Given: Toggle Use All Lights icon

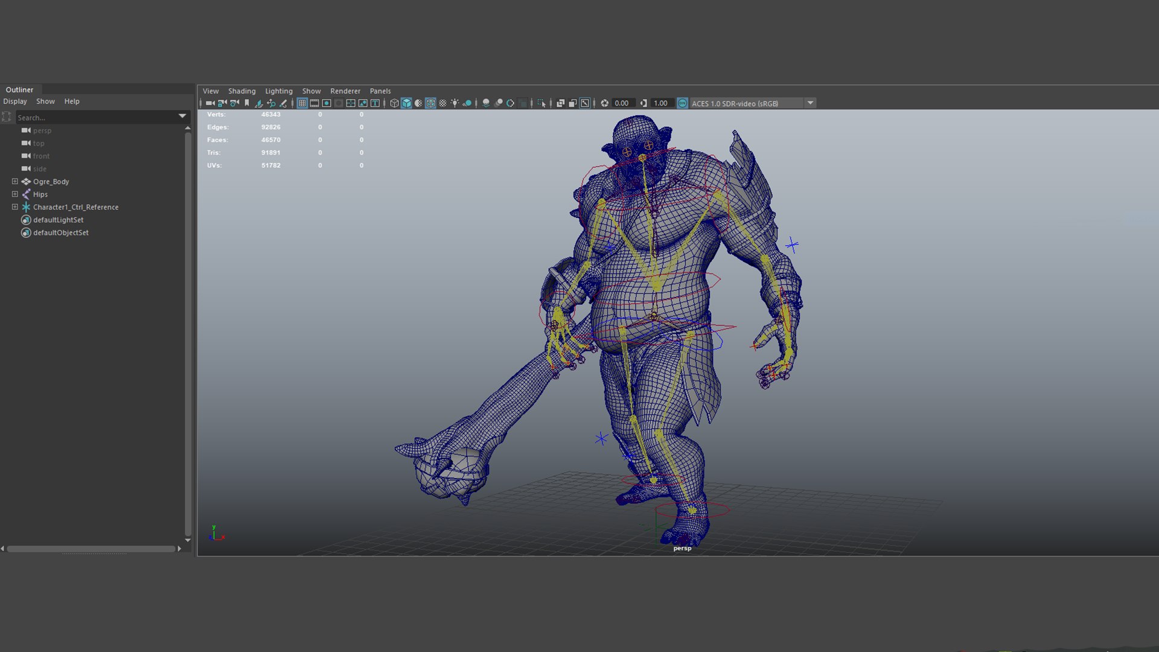Looking at the screenshot, I should 455,103.
